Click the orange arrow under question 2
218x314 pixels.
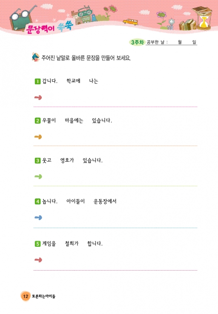point(38,137)
